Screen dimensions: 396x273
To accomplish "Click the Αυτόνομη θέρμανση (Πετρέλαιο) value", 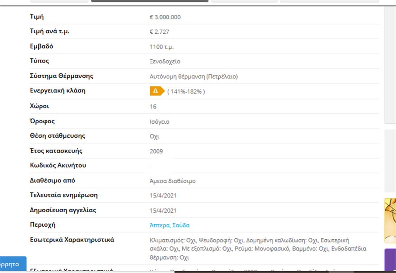I will coord(193,76).
